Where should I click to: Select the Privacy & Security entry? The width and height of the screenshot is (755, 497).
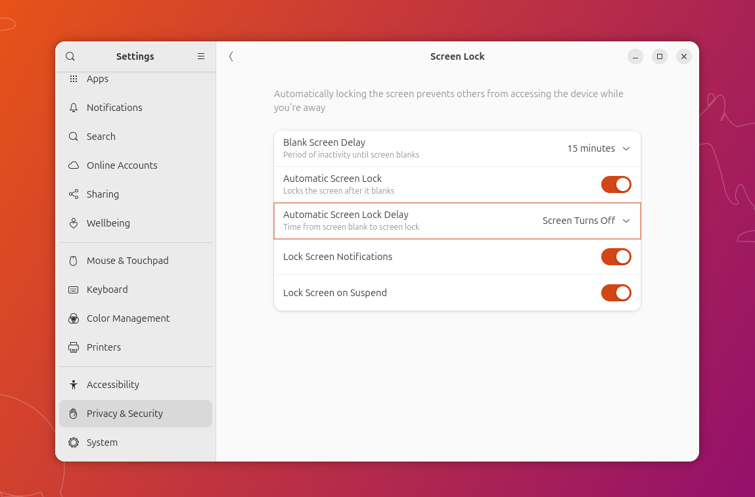pyautogui.click(x=136, y=413)
